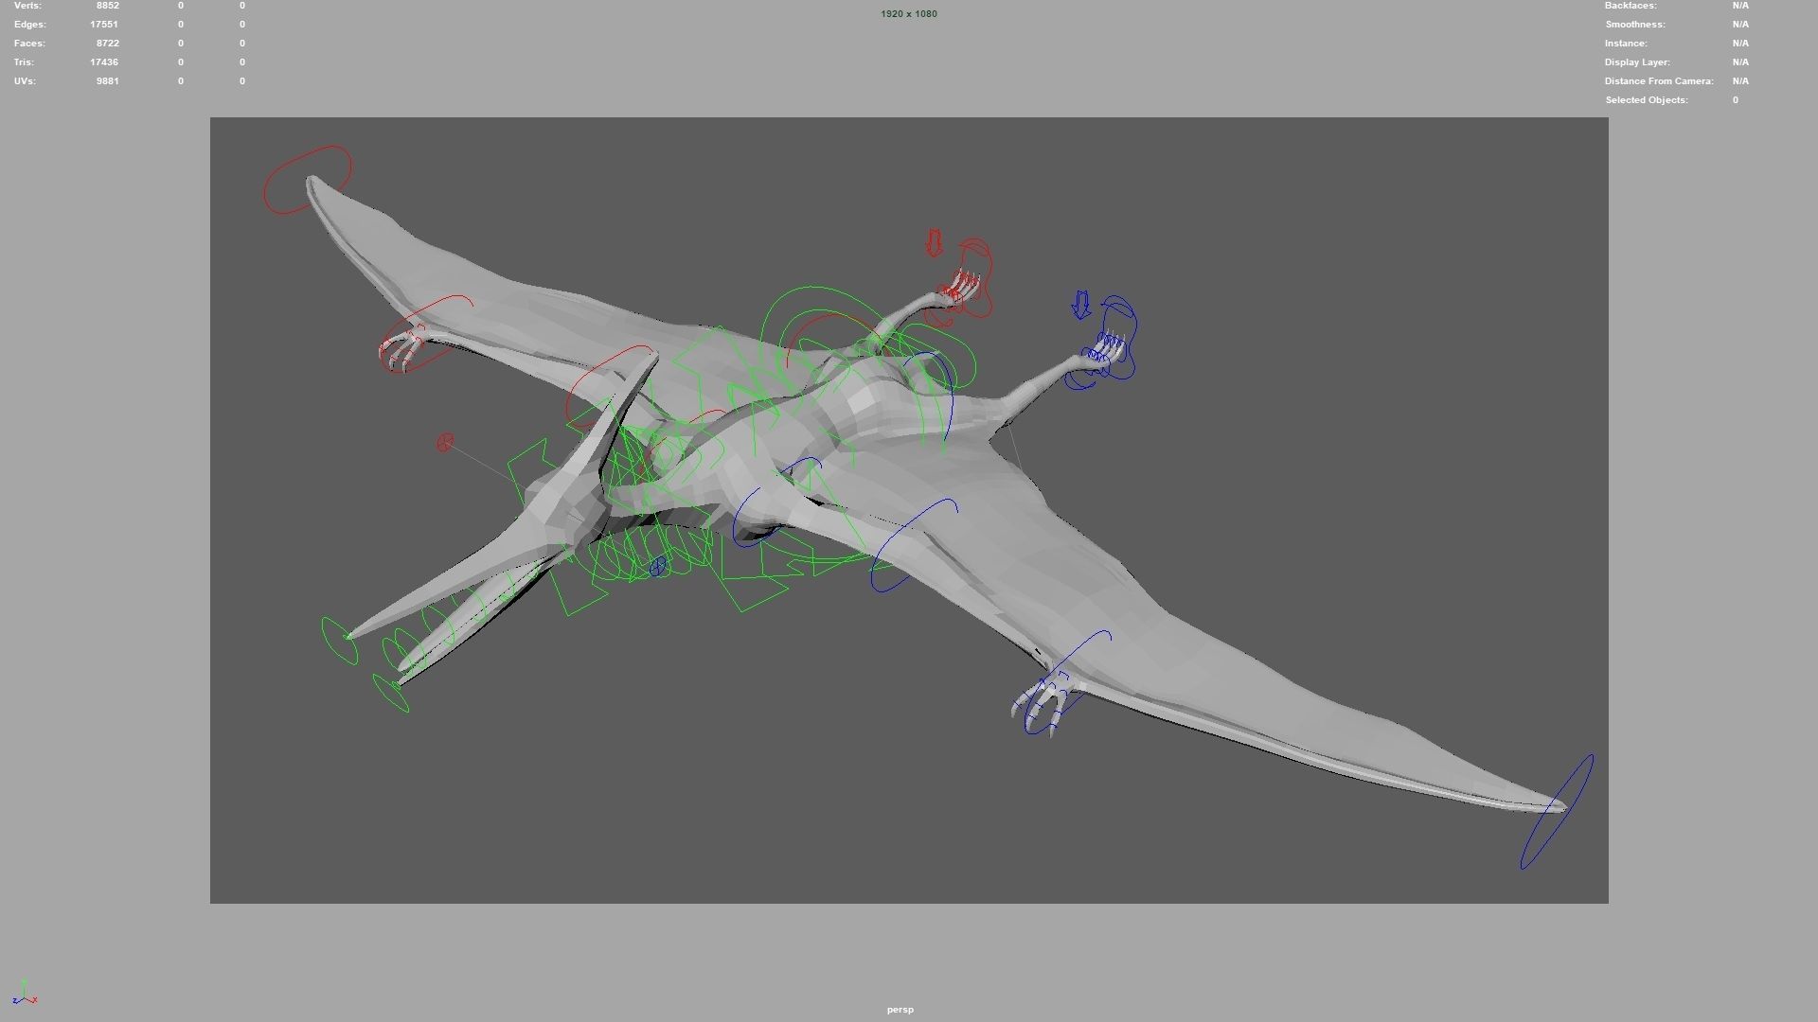Click the Display Layer: label
1818x1022 pixels.
pyautogui.click(x=1637, y=62)
